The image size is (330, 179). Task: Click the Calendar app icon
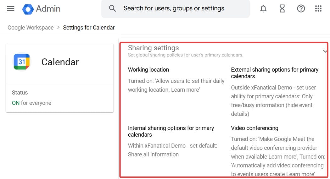pos(22,62)
